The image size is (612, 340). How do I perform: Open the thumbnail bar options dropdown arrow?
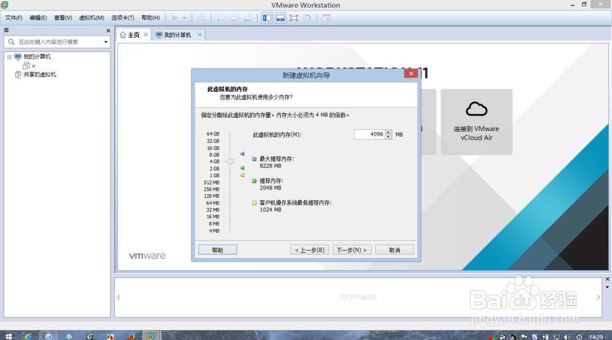point(607,287)
